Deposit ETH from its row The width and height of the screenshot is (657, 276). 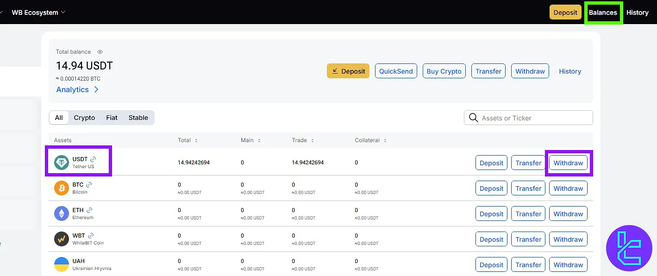[x=491, y=214]
